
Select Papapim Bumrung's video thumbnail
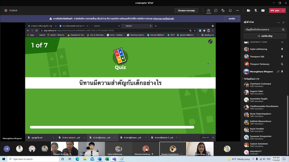click(64, 148)
